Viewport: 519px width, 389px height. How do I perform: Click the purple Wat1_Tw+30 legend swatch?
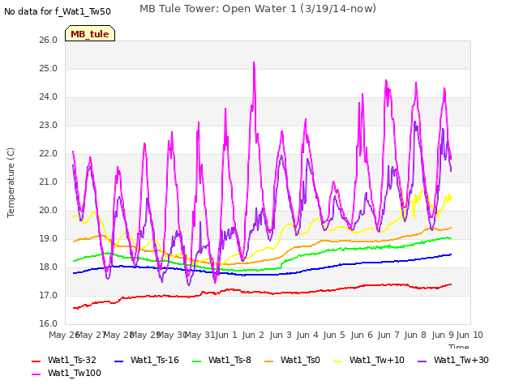point(422,361)
